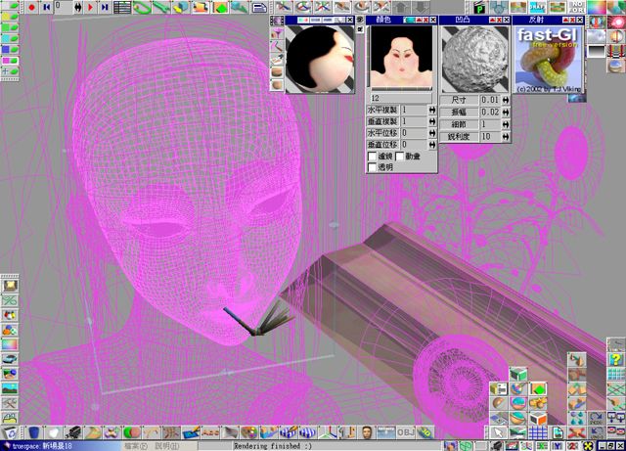This screenshot has width=626, height=451.
Task: Select the funnel material tool icon
Action: point(277,33)
